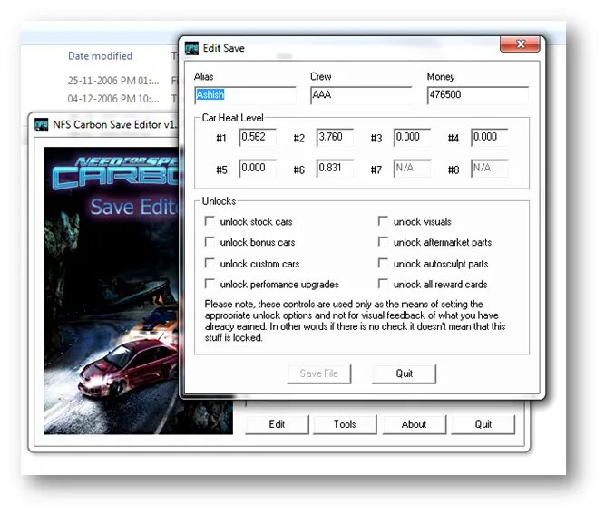The width and height of the screenshot is (605, 514).
Task: Focus car heat level #6 field
Action: 335,168
